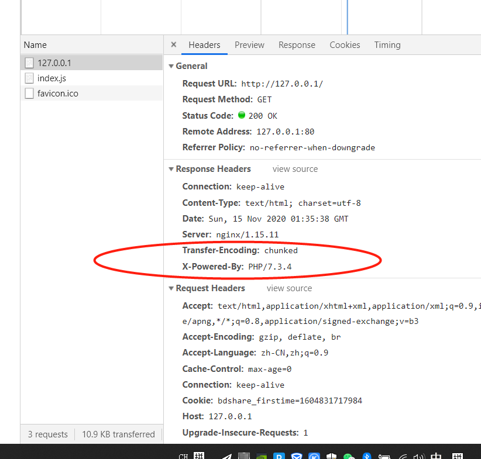Click view source next to Request Headers
Screen dimensions: 481x459
point(289,288)
